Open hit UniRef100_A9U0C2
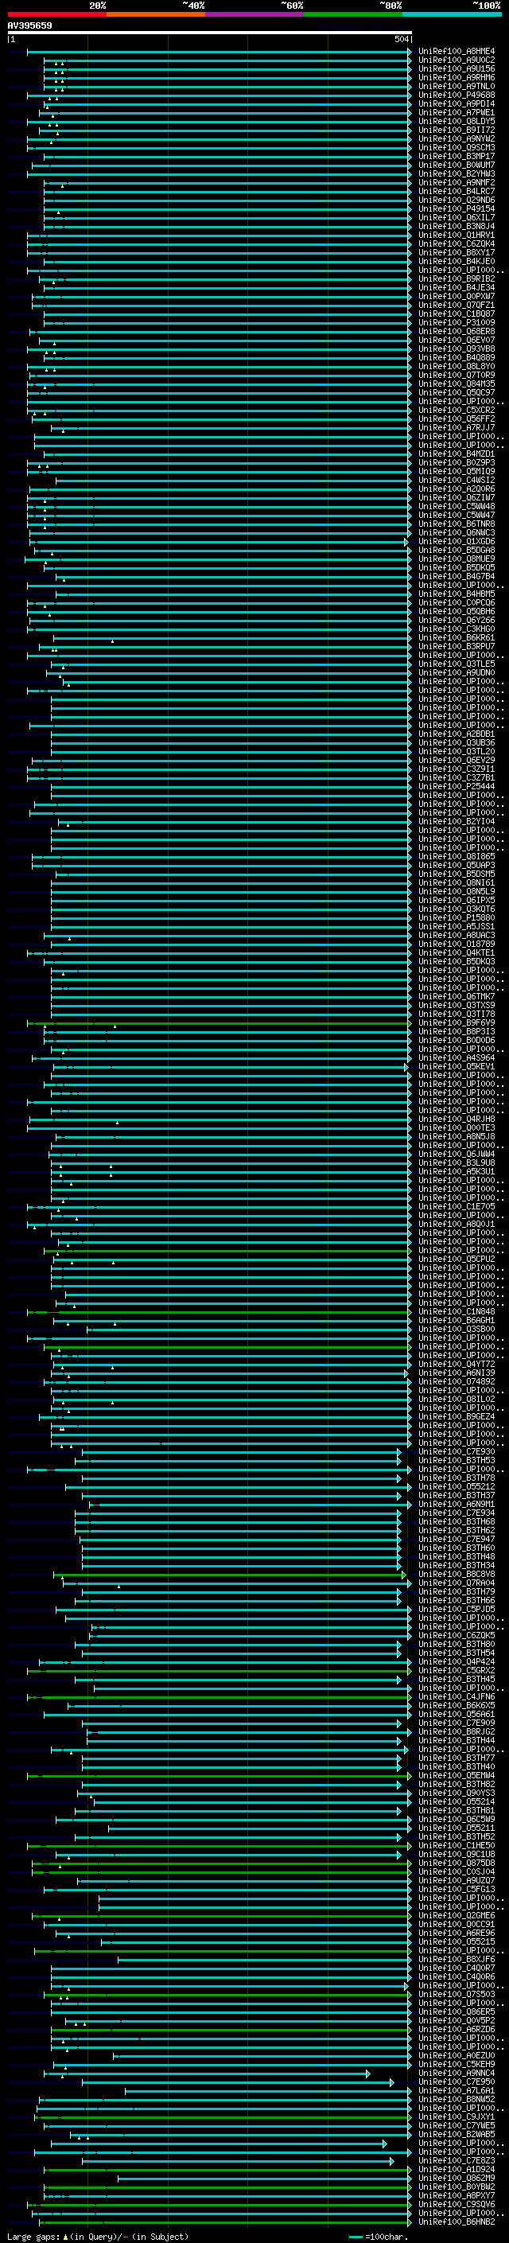This screenshot has width=509, height=2243. coord(457,60)
